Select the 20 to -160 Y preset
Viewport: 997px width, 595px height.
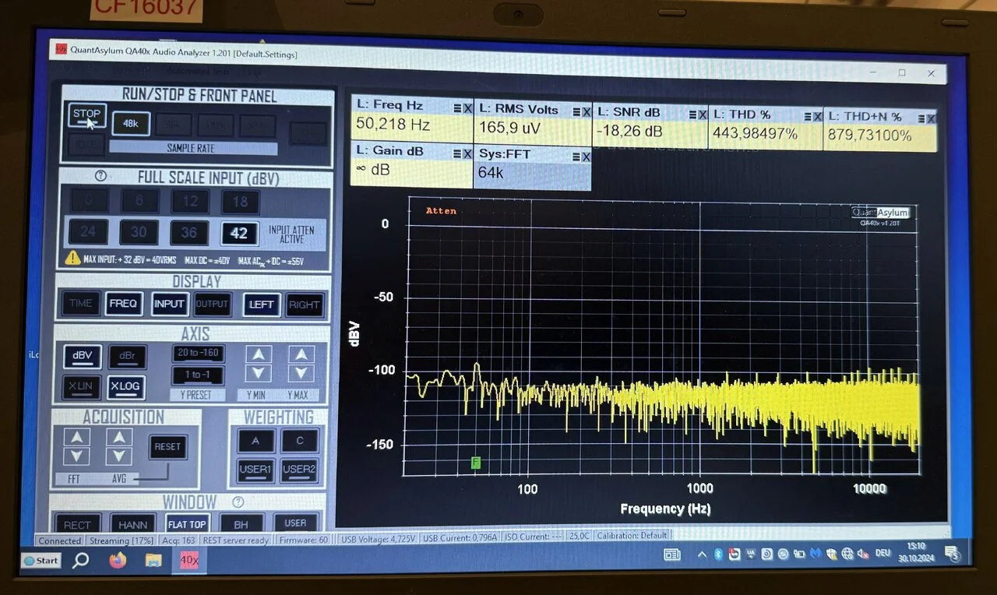coord(198,354)
